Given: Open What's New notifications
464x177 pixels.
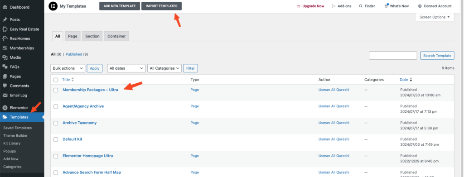Looking at the screenshot, I should point(396,6).
